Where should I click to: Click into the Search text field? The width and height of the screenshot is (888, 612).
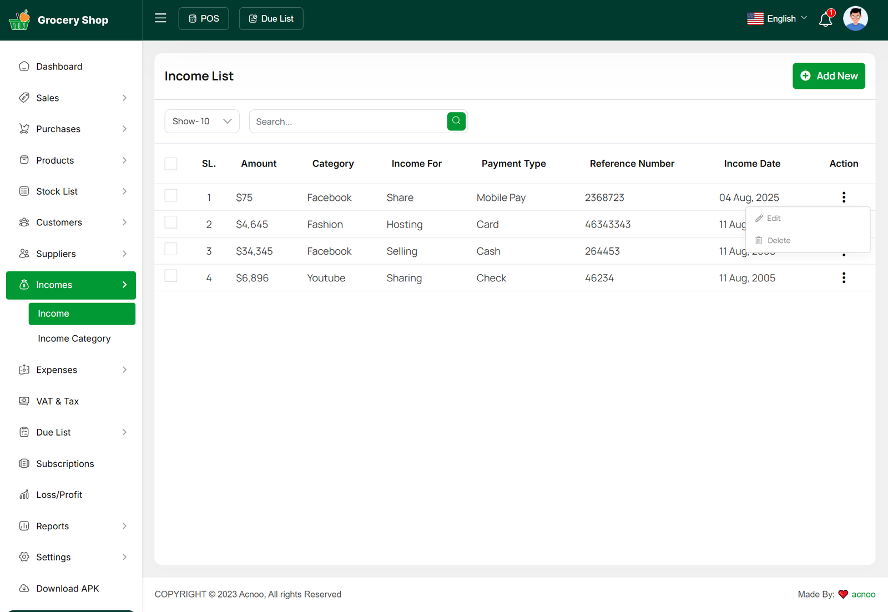(348, 122)
